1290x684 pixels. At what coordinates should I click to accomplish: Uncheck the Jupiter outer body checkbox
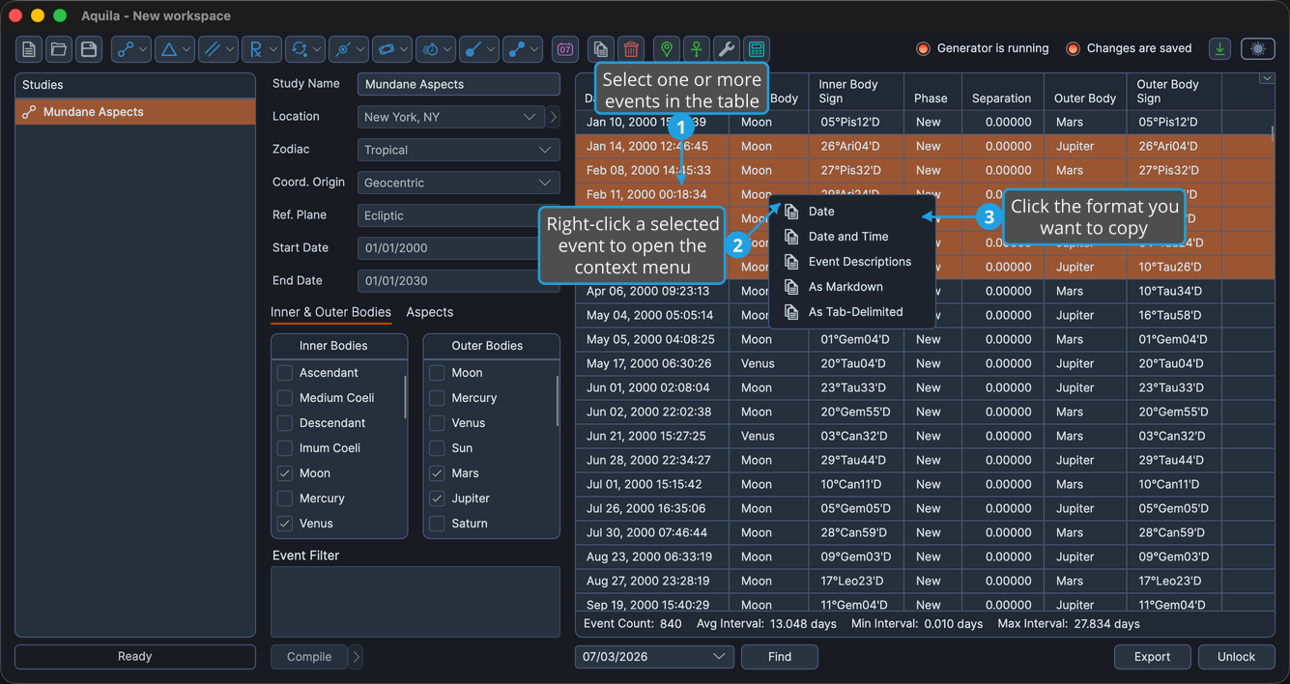click(437, 499)
